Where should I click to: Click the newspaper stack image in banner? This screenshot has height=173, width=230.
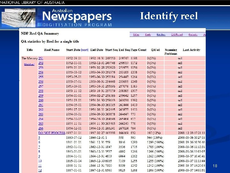[19, 18]
